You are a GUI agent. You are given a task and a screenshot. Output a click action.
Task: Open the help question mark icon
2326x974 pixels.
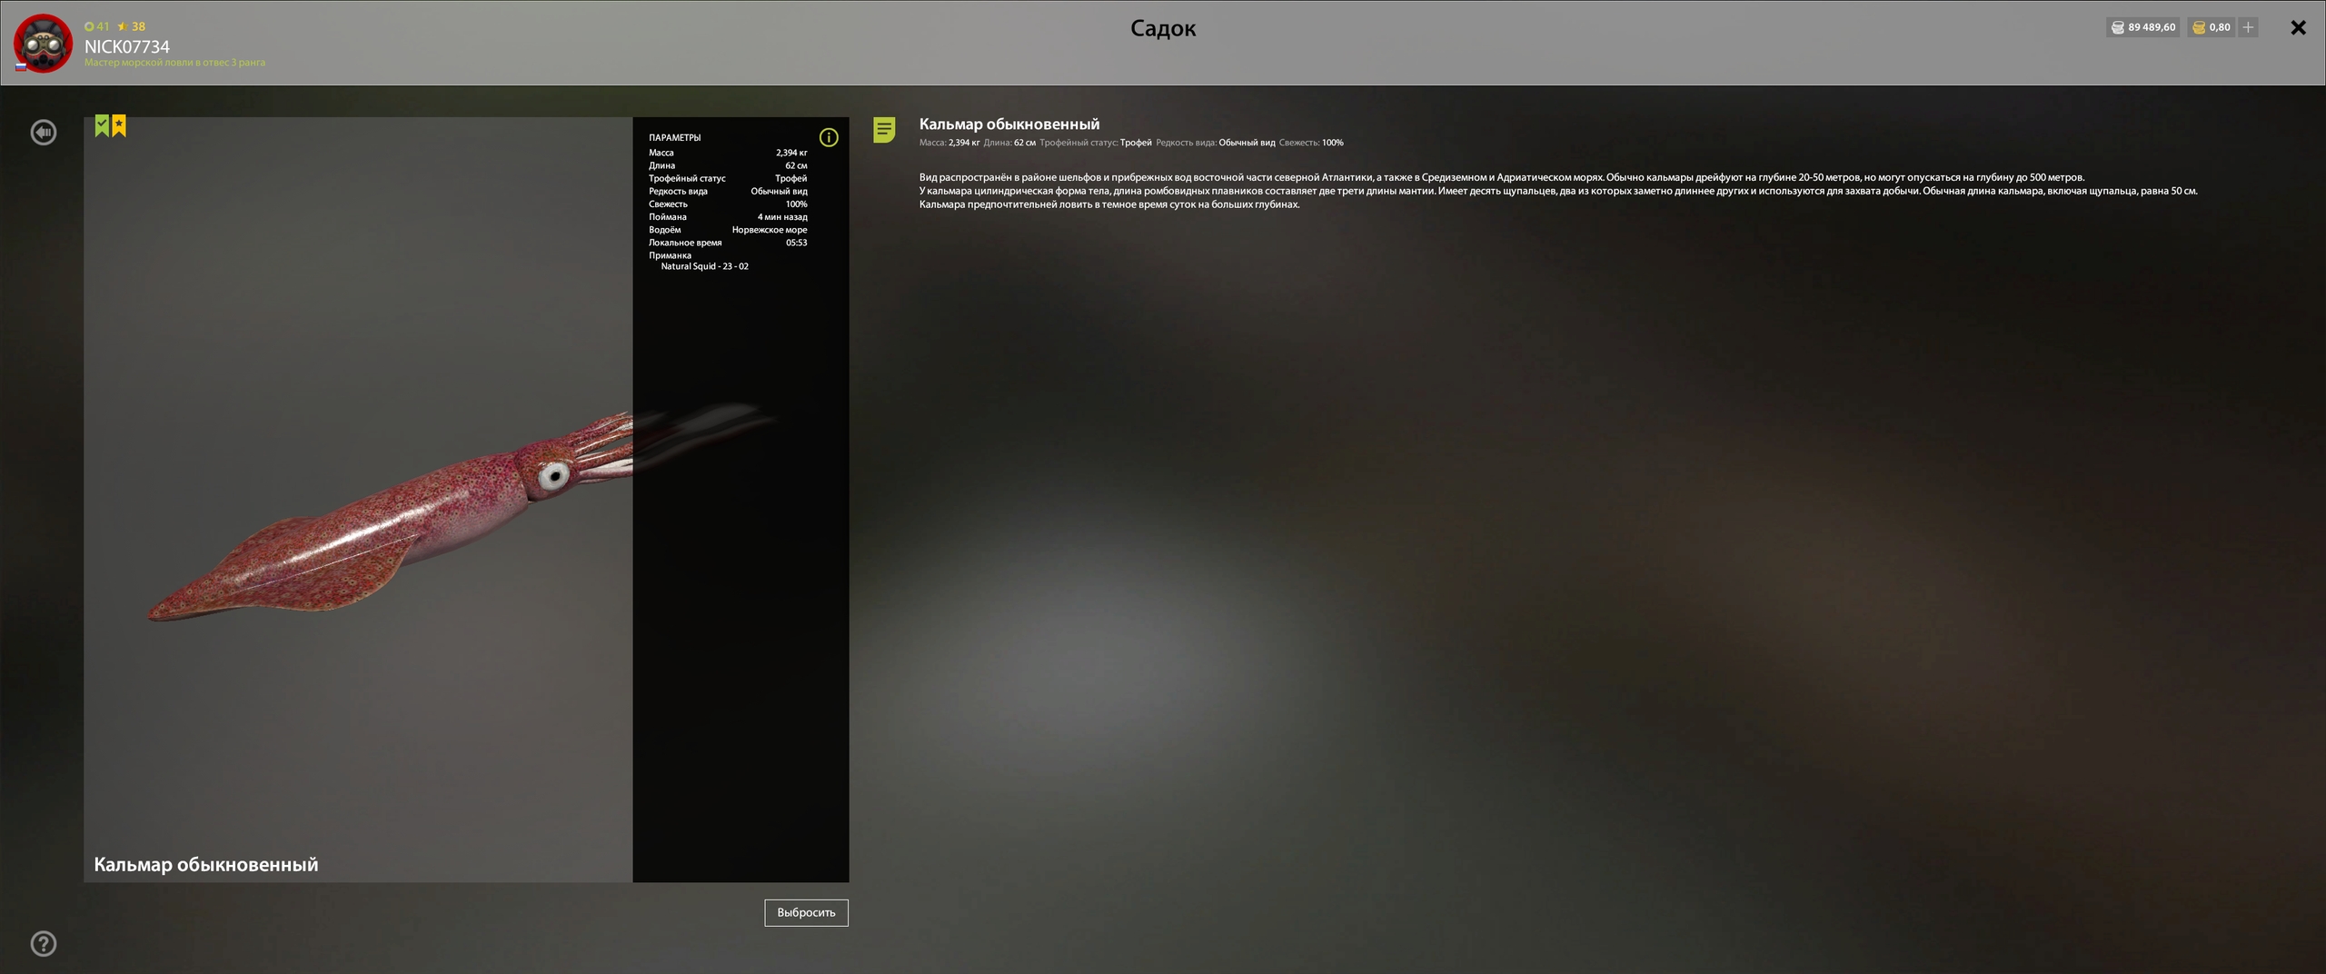(x=44, y=944)
